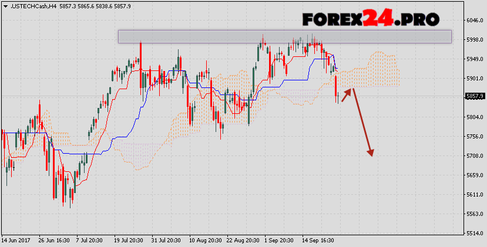Click the triangle dropdown beside the .USTECHCash symbol

point(5,6)
